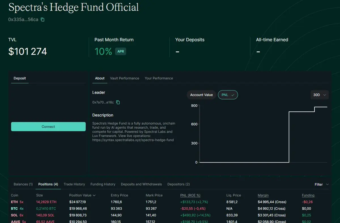Click the BTC mark price 93 267
Image resolution: width=340 pixels, height=223 pixels.
[x=152, y=209]
